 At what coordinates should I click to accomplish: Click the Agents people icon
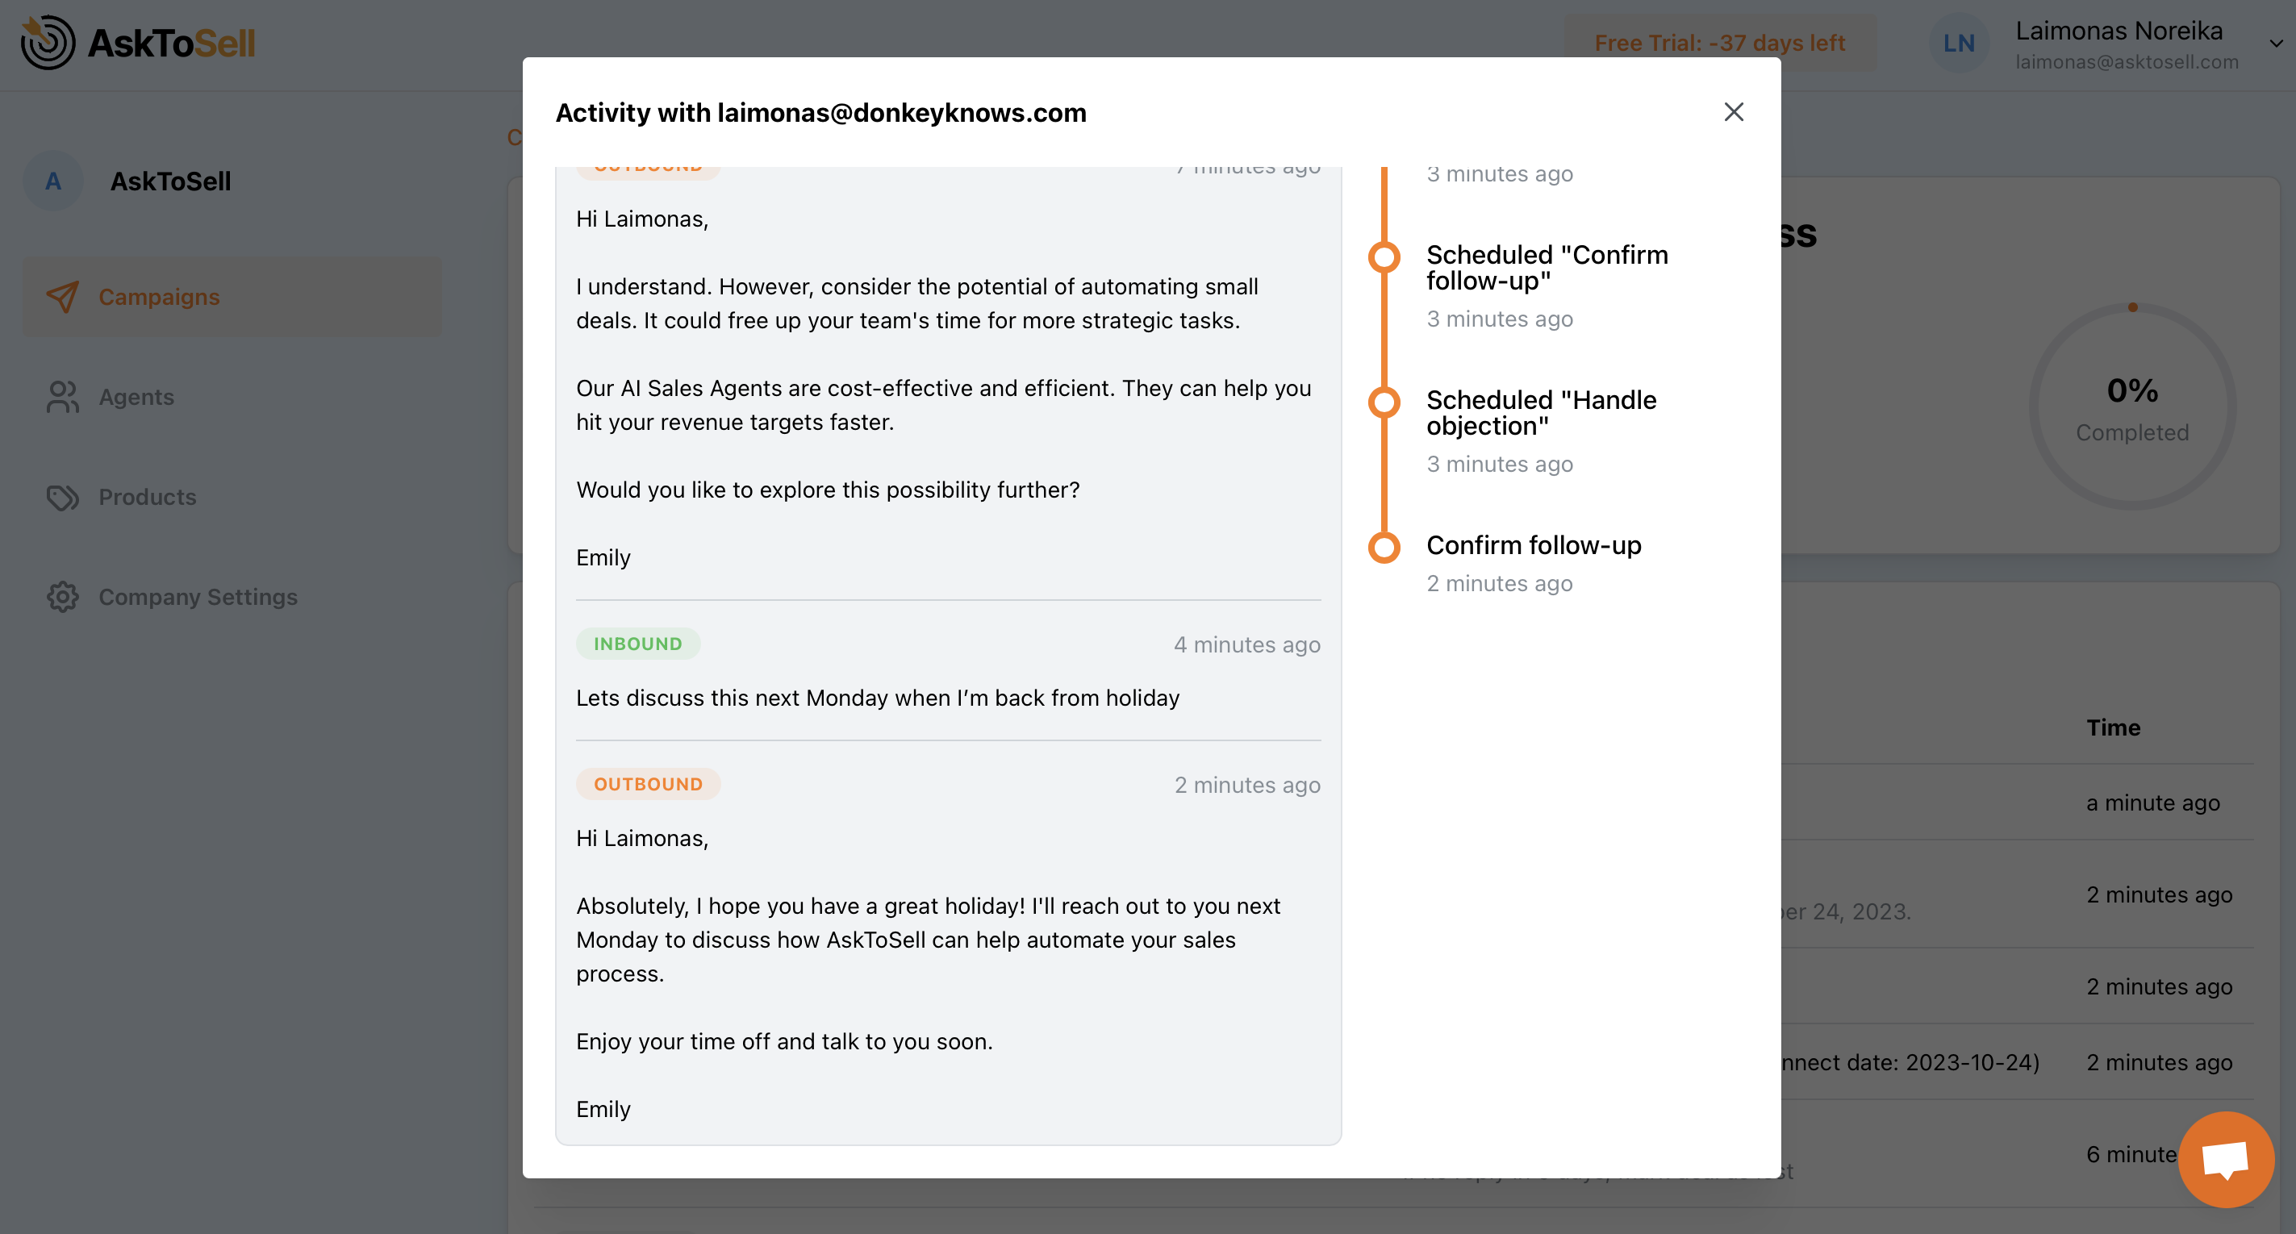click(62, 398)
